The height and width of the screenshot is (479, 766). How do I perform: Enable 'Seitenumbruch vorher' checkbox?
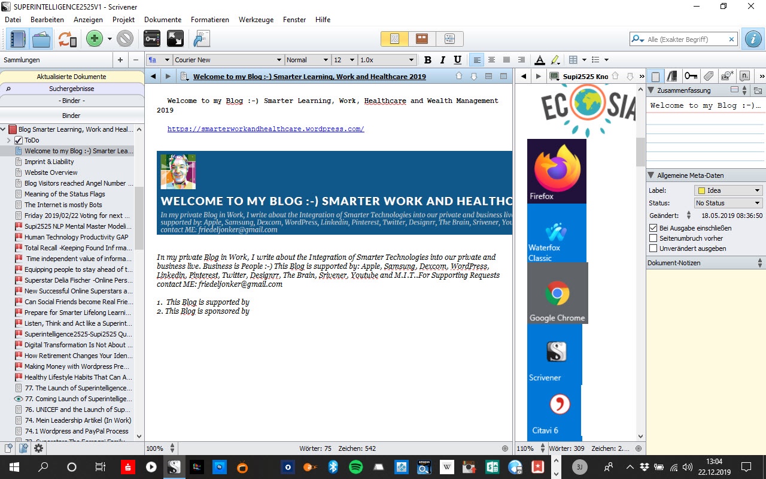point(653,238)
